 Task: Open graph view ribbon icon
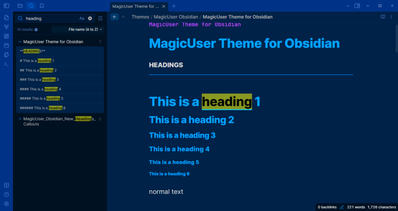point(6,27)
